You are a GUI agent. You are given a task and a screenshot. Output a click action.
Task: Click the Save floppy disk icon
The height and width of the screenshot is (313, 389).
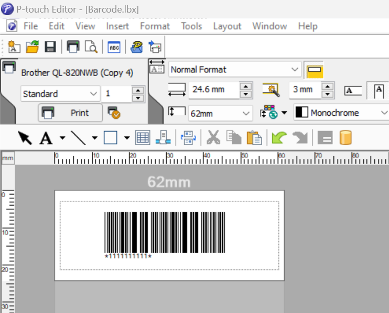pos(50,47)
